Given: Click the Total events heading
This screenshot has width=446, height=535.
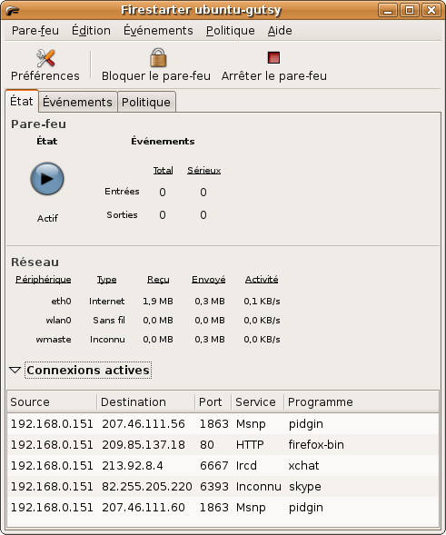Looking at the screenshot, I should tap(163, 170).
